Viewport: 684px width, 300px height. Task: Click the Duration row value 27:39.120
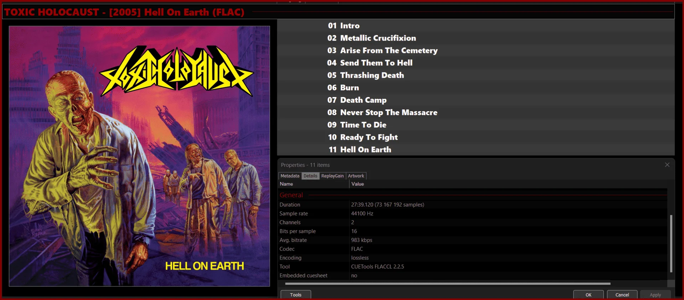(x=388, y=205)
